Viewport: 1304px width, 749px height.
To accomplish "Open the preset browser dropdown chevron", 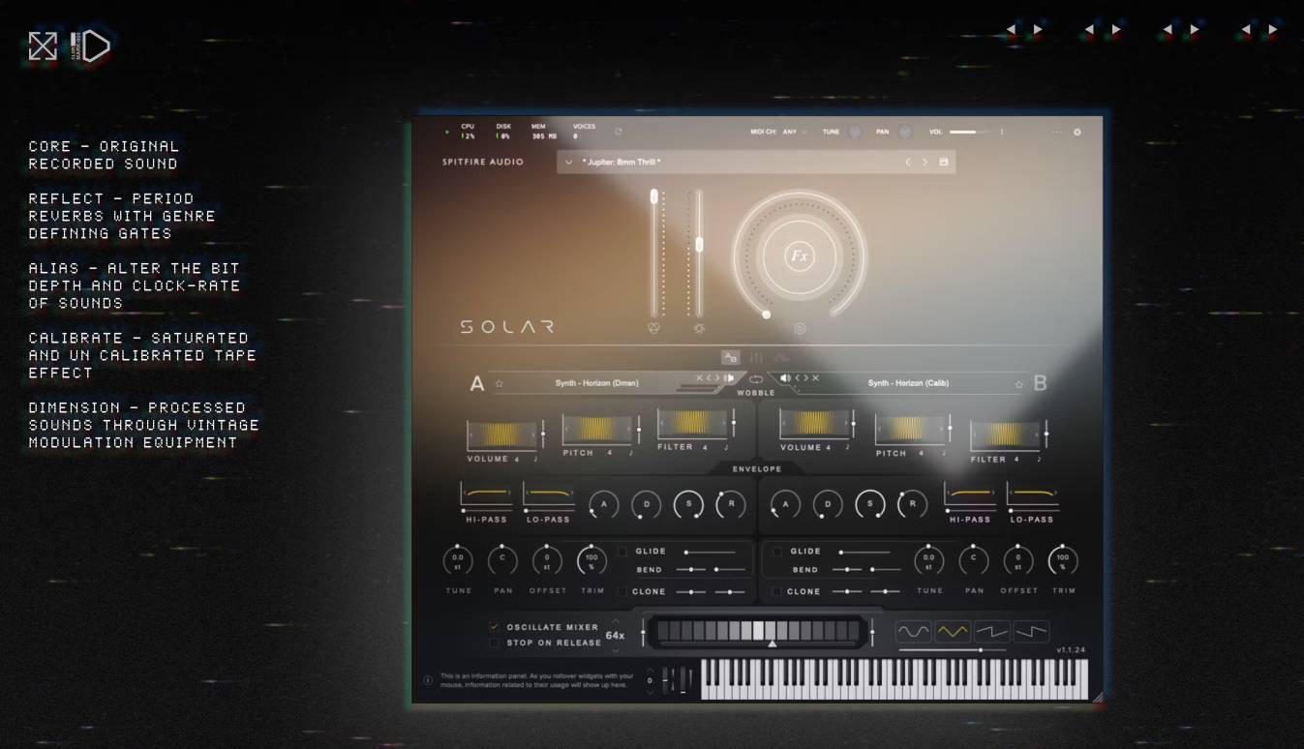I will [x=569, y=163].
